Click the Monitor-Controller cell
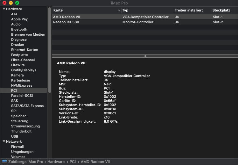 point(138,22)
